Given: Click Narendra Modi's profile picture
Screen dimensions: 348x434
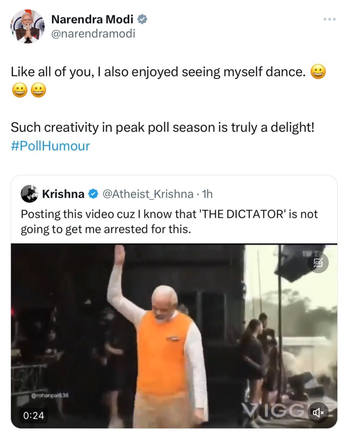Looking at the screenshot, I should (27, 26).
